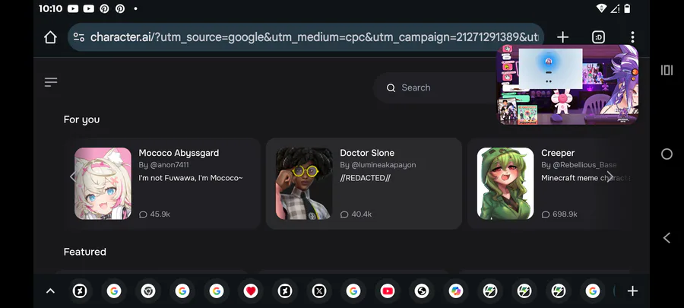Open the picture-in-picture video overlay
This screenshot has width=684, height=308.
[568, 85]
